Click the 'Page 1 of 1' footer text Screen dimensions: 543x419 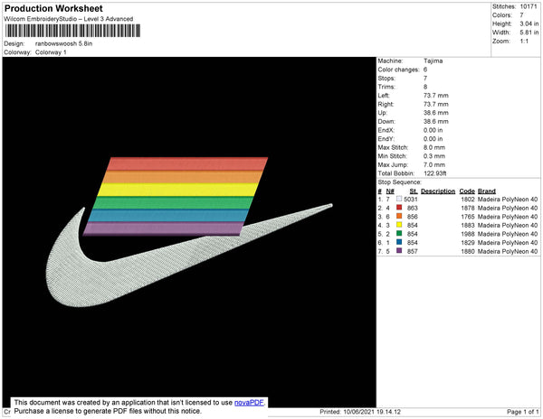point(523,412)
